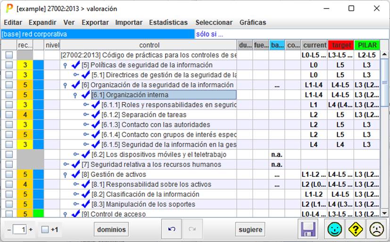Click blue checkmark of [8] Gestión de activos
Screen dimensions: 390x242
tap(75, 174)
